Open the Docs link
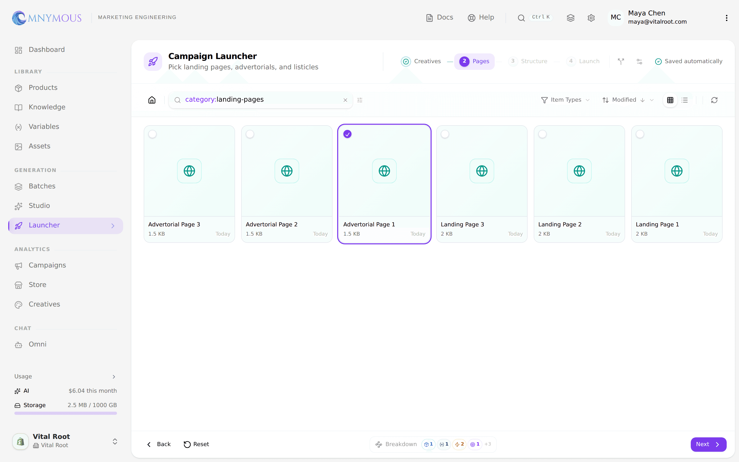 (440, 17)
